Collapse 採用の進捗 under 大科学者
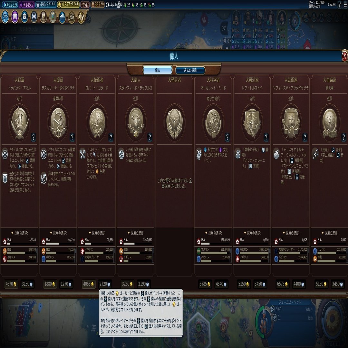The height and width of the screenshot is (348, 348). pos(213,233)
